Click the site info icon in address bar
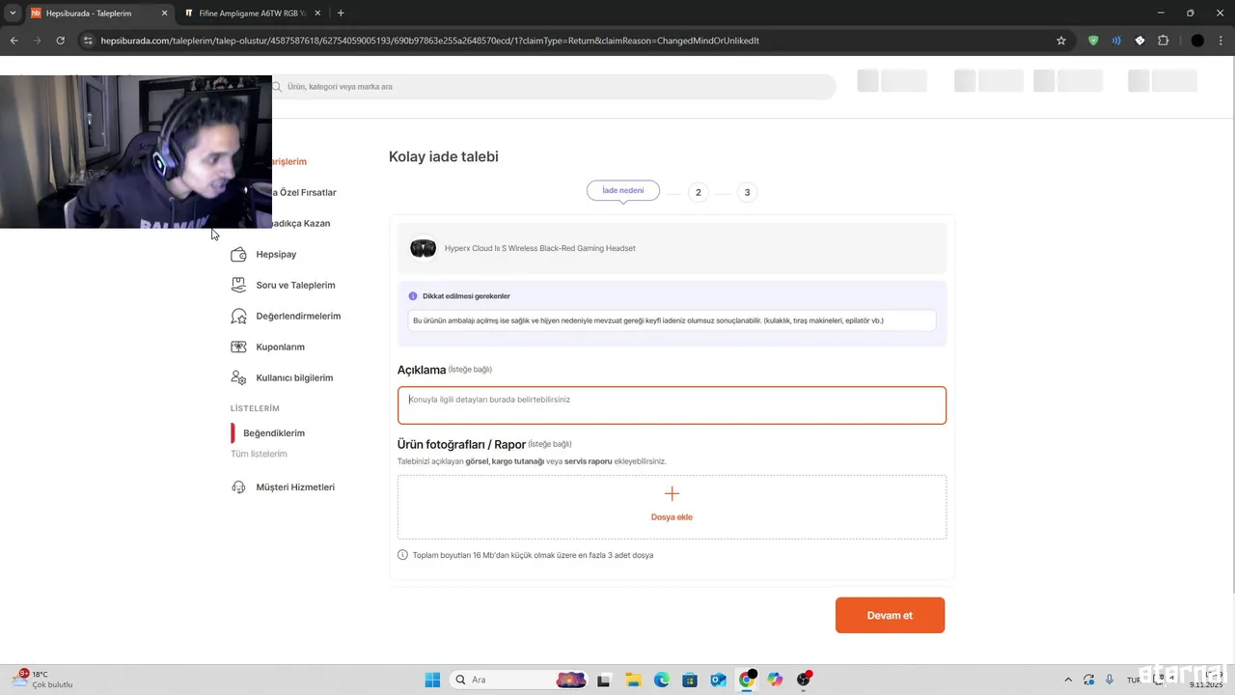Screen dimensions: 1235x695 (88, 41)
